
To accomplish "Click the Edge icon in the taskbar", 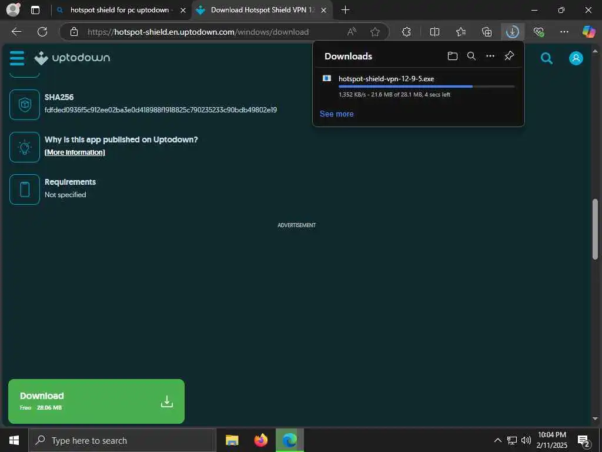I will point(290,440).
